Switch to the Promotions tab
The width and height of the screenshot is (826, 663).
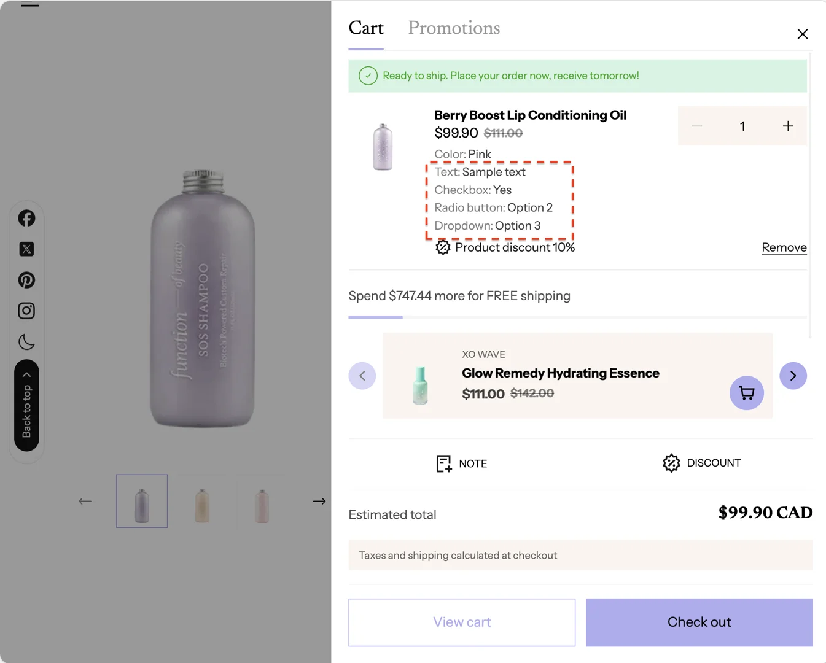[x=454, y=28]
